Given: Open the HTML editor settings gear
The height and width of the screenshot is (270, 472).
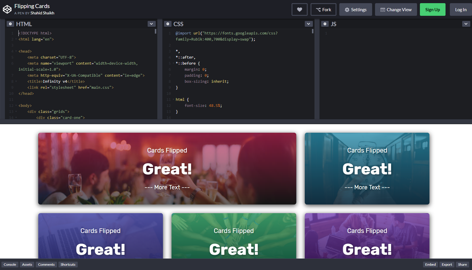Looking at the screenshot, I should tap(10, 24).
